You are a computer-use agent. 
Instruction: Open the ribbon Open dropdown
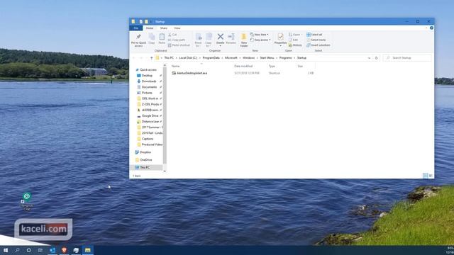coord(295,35)
